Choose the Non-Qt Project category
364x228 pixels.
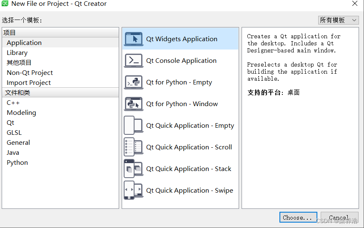(x=30, y=73)
